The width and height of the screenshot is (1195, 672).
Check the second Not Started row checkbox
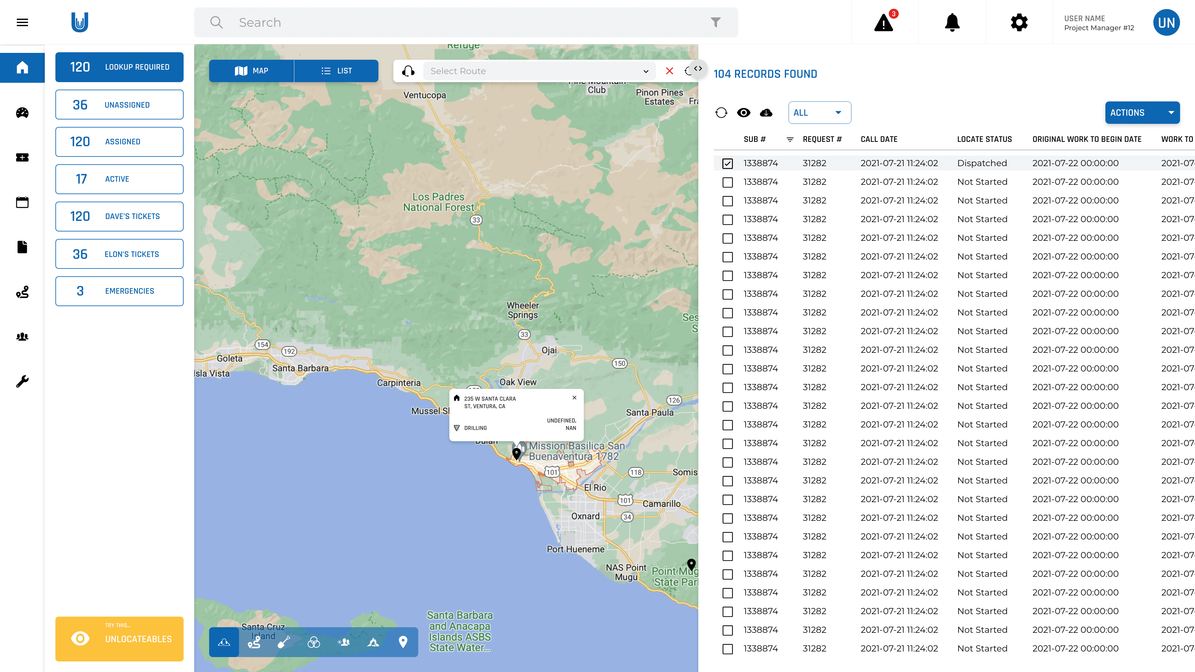click(727, 201)
